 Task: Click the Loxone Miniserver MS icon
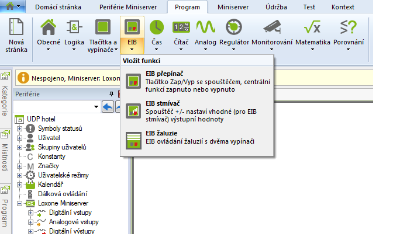pos(30,203)
